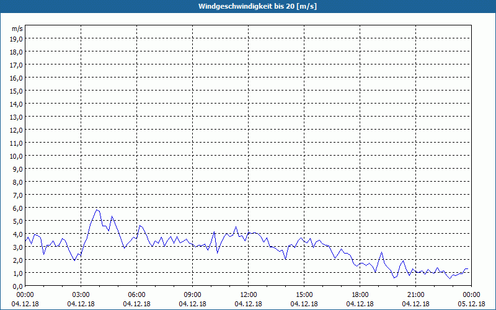Viewport: 496px width, 310px height.
Task: Click the 09:00 time label
Action: tap(192, 295)
